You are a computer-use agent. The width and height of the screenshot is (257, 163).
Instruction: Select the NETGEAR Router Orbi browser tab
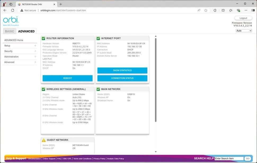pos(36,4)
